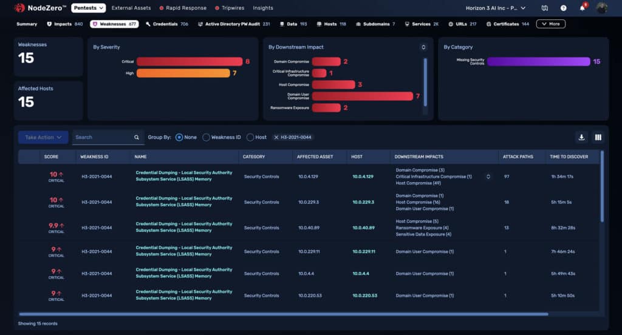Toggle sort on By Downstream Impact chart
This screenshot has width=622, height=335.
pyautogui.click(x=423, y=47)
